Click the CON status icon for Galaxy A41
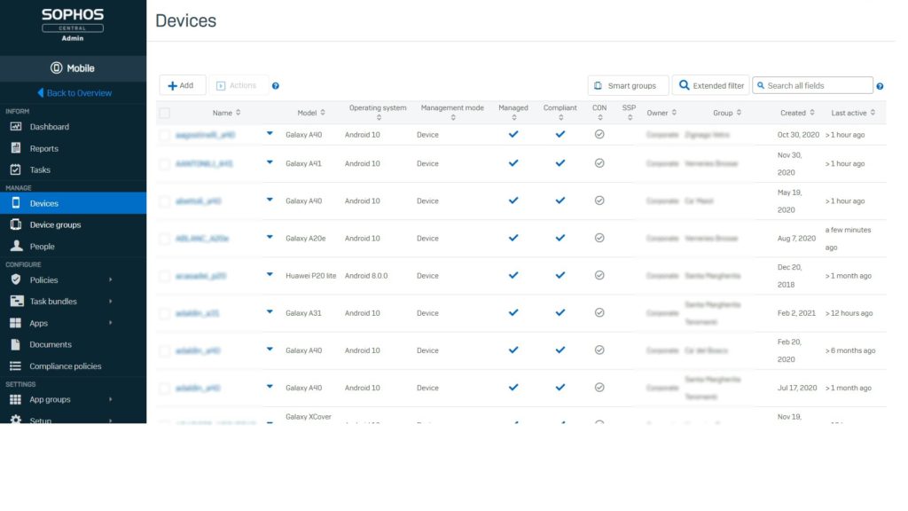This screenshot has height=511, width=908. [599, 163]
